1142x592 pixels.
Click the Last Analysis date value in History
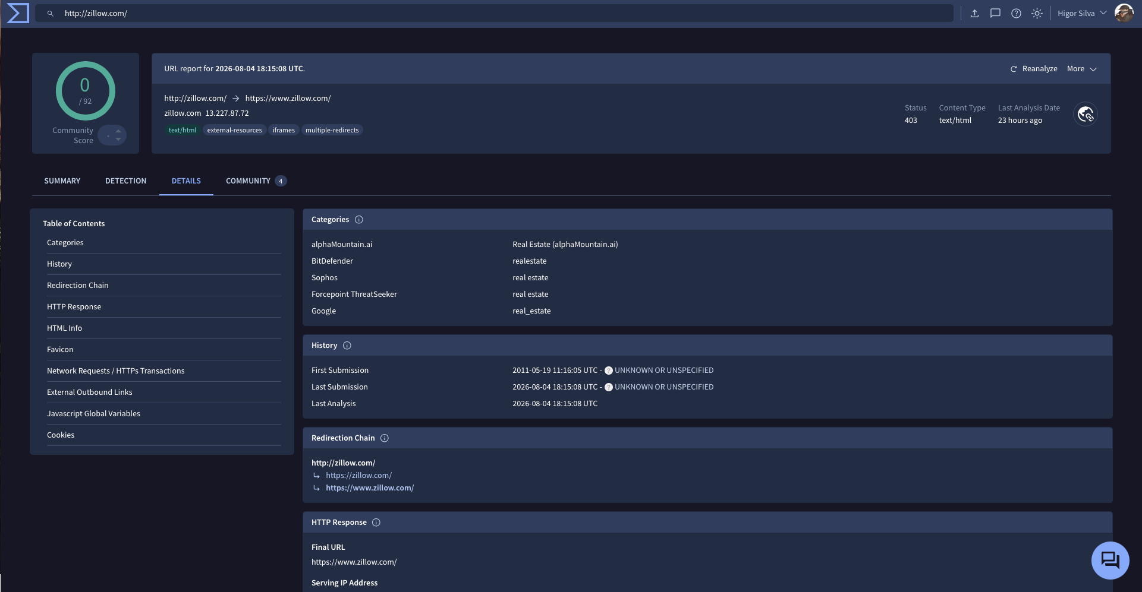click(555, 404)
